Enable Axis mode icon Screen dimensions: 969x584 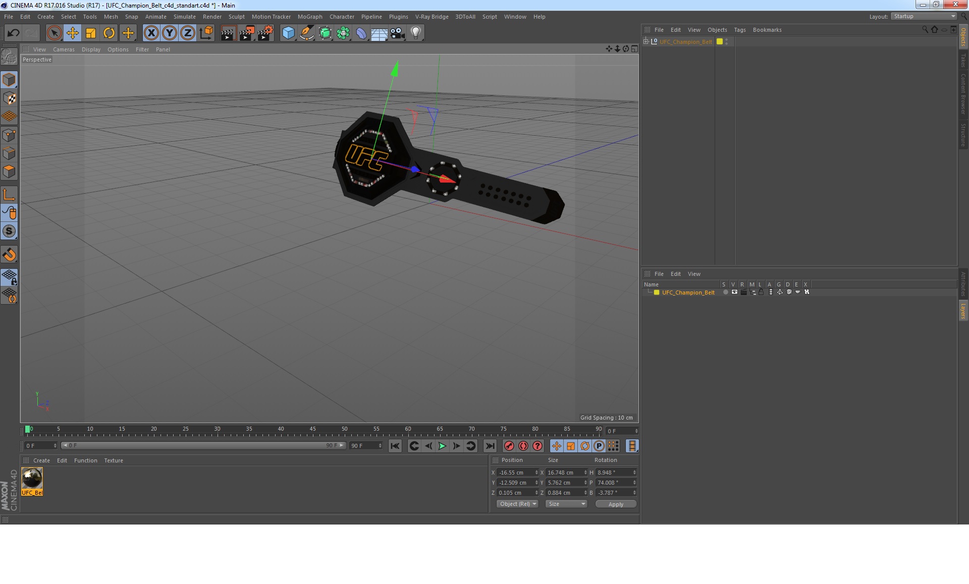(x=9, y=195)
